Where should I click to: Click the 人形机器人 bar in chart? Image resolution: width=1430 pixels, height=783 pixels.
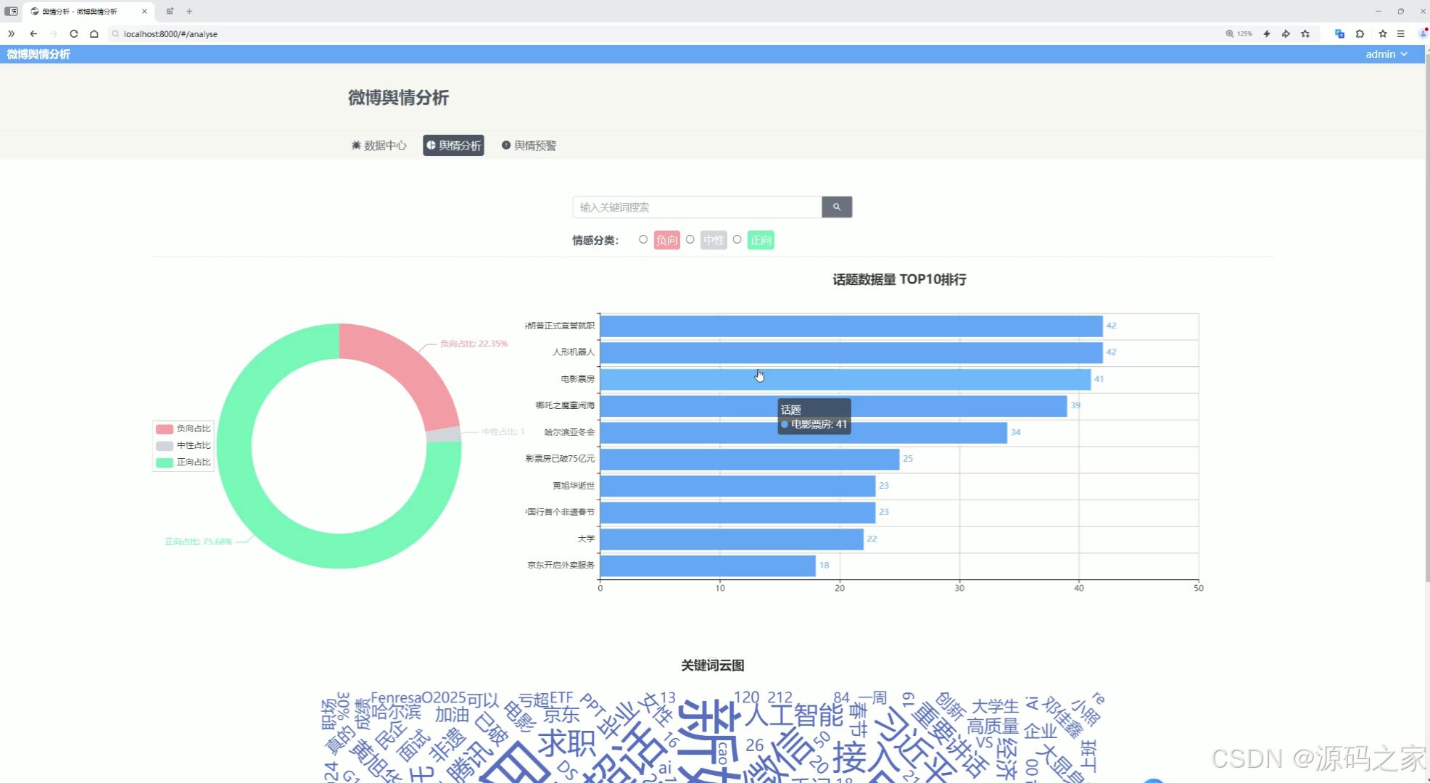pyautogui.click(x=851, y=353)
